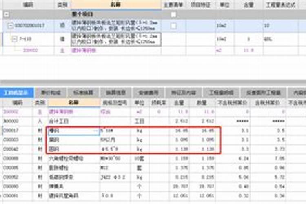Image resolution: width=306 pixels, height=204 pixels.
Task: Select the 圆钢 material row name
Action: (x=73, y=149)
